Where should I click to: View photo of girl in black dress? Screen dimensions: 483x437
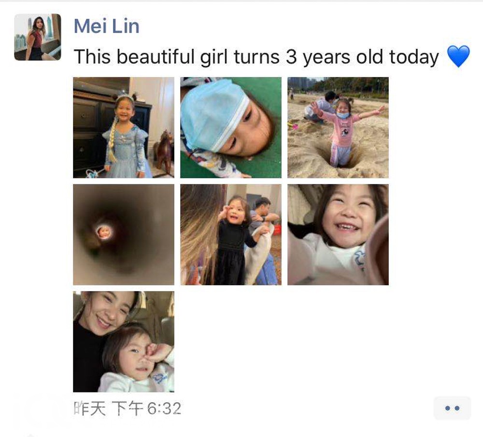click(231, 234)
